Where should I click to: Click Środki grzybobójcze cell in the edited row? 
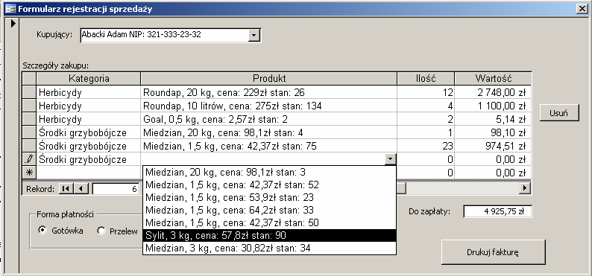89,160
